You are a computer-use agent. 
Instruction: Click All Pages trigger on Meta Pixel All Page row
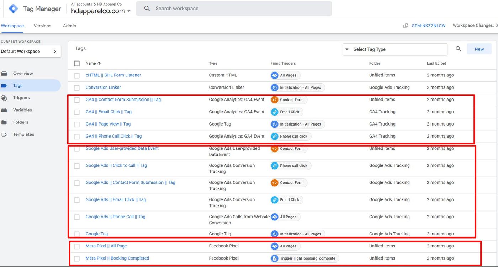coord(285,246)
